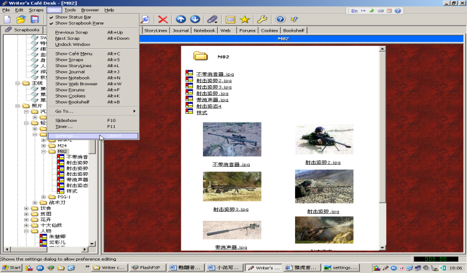Screen dimensions: 467x273
Task: Open 射击姿势3.jpg link in list
Action: 214,87
